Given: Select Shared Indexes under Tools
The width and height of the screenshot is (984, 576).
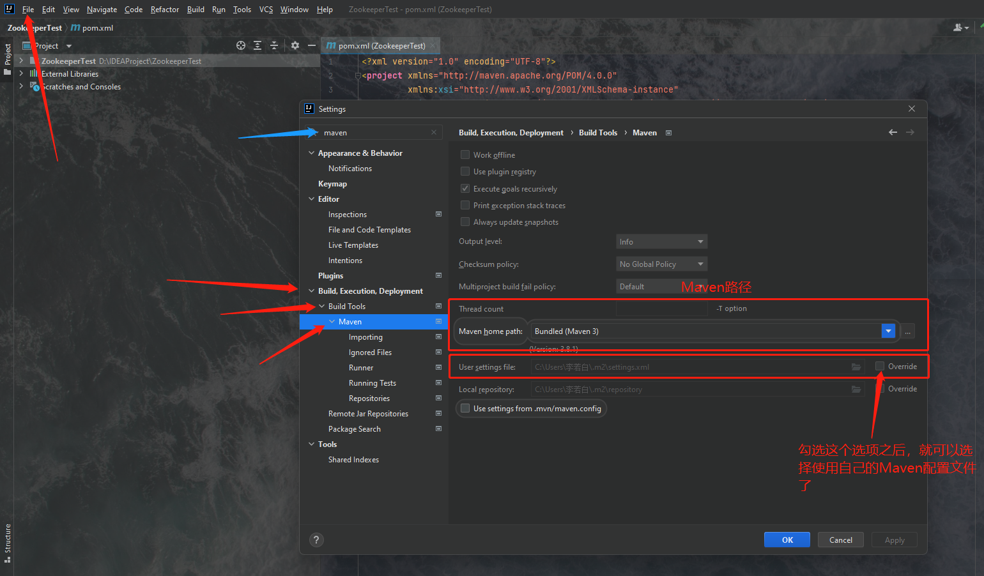Looking at the screenshot, I should coord(353,460).
